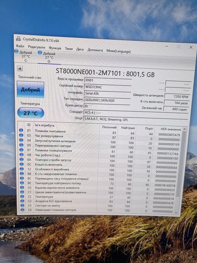The width and height of the screenshot is (197, 263).
Task: Click the Найгірше column header
Action: tap(128, 128)
